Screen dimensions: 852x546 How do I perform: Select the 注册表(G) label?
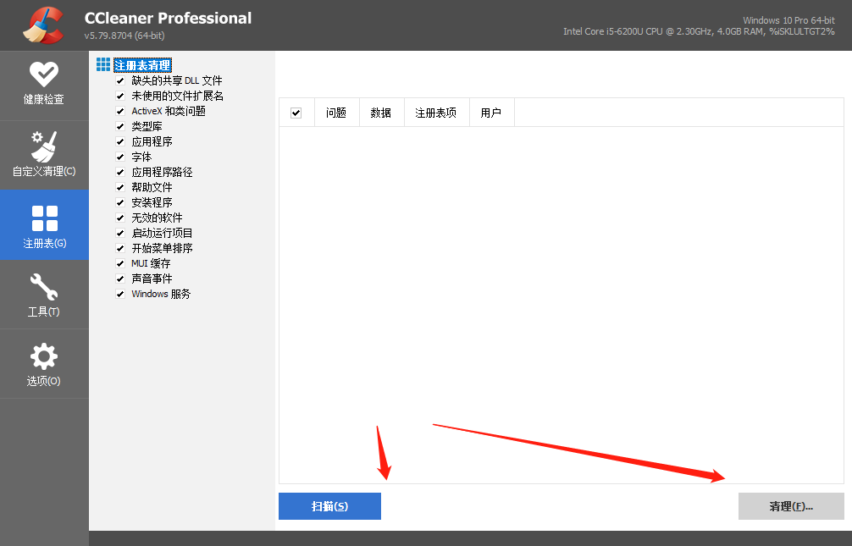[x=45, y=243]
